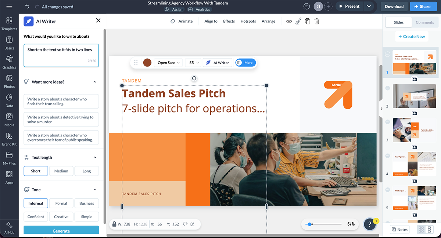The height and width of the screenshot is (238, 441).
Task: Select Medium text length
Action: (x=61, y=171)
